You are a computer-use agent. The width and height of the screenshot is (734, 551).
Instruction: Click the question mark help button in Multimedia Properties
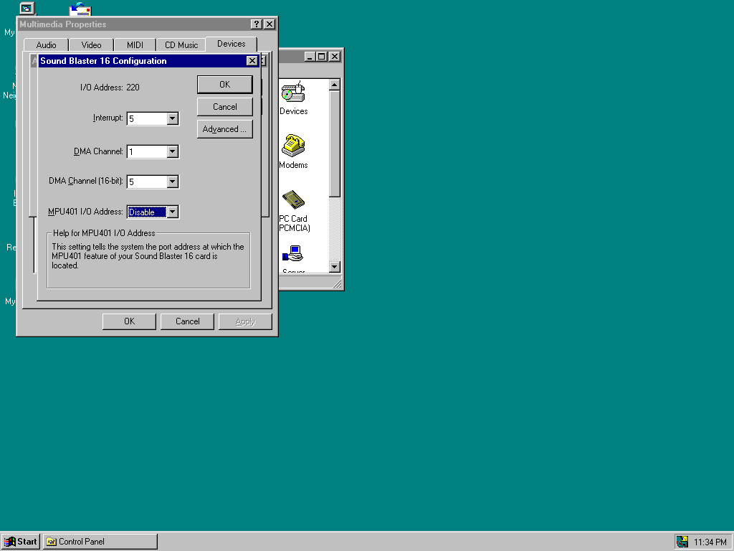pos(257,24)
